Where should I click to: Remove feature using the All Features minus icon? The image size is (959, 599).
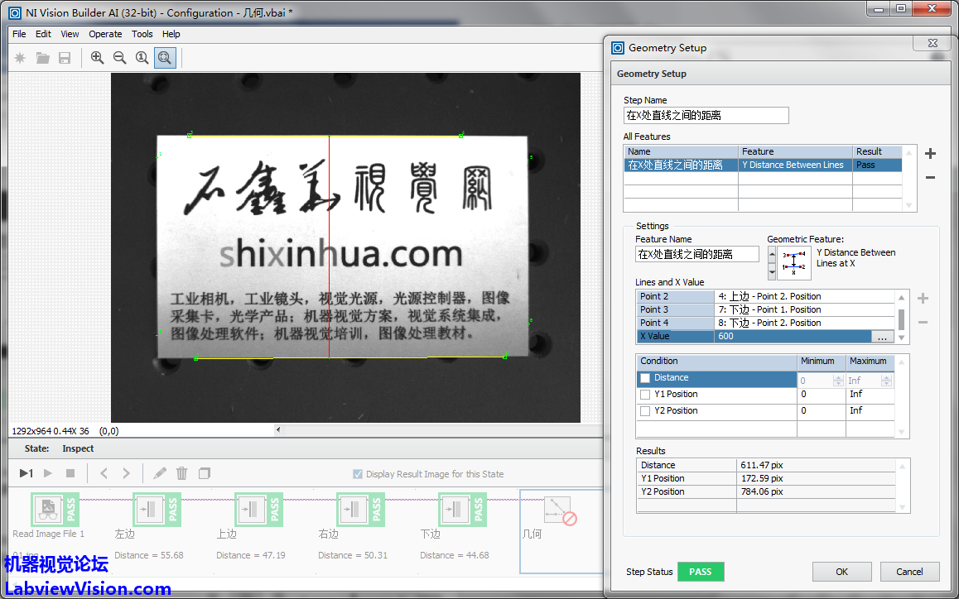pos(930,177)
